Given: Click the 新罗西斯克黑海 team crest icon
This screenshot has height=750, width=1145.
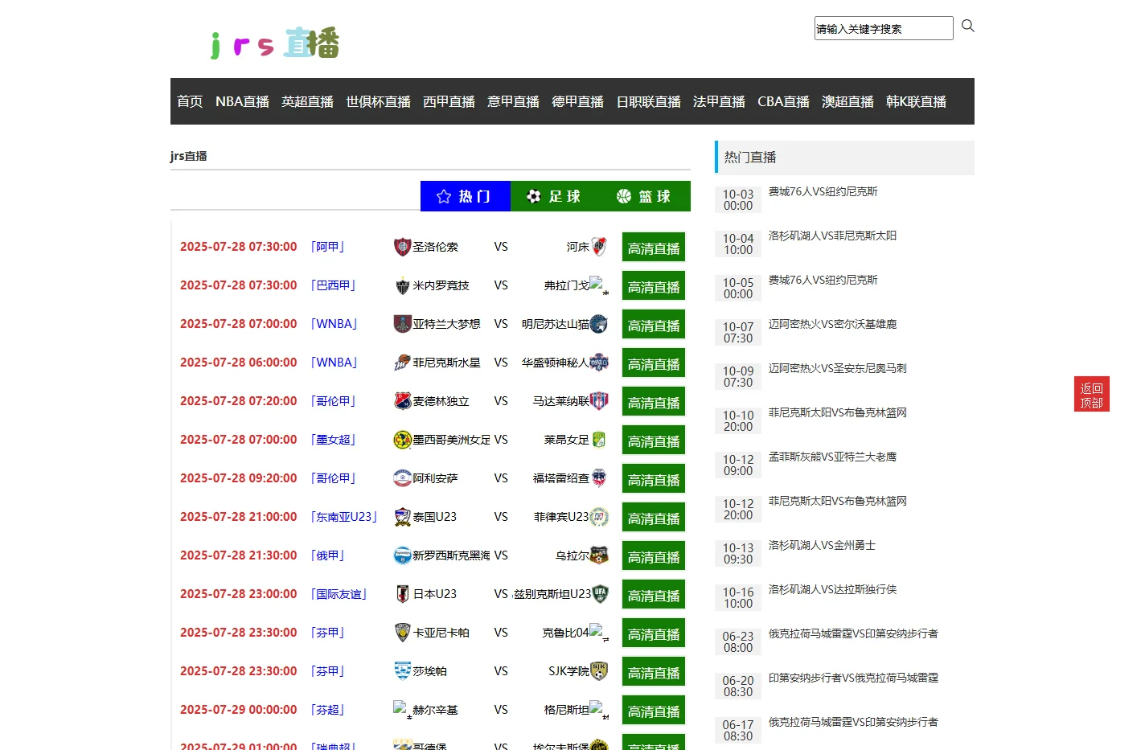Looking at the screenshot, I should [402, 555].
